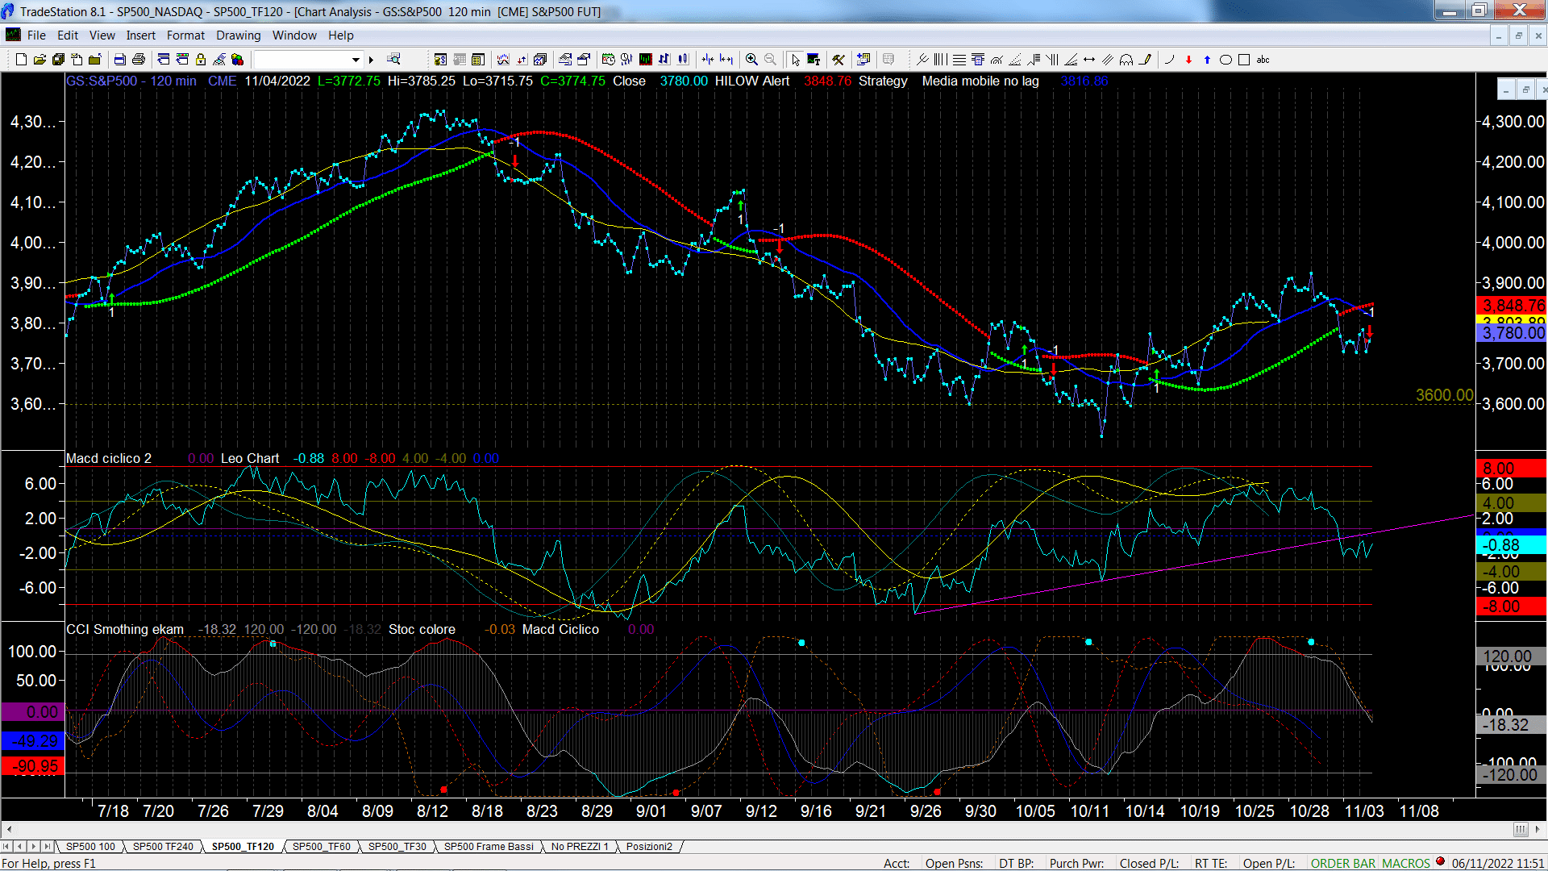Select the red down arrow drawing tool
The width and height of the screenshot is (1548, 871).
[x=1188, y=60]
